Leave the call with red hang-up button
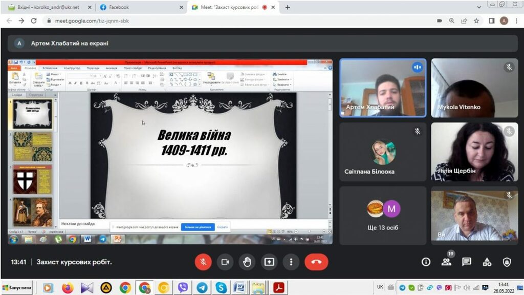Viewport: 524px width, 295px height. tap(316, 262)
